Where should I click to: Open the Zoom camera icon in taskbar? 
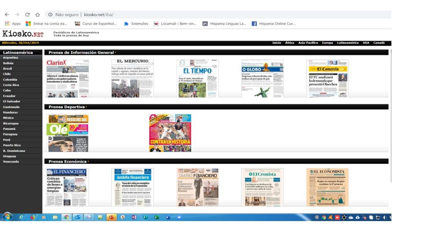[x=179, y=217]
